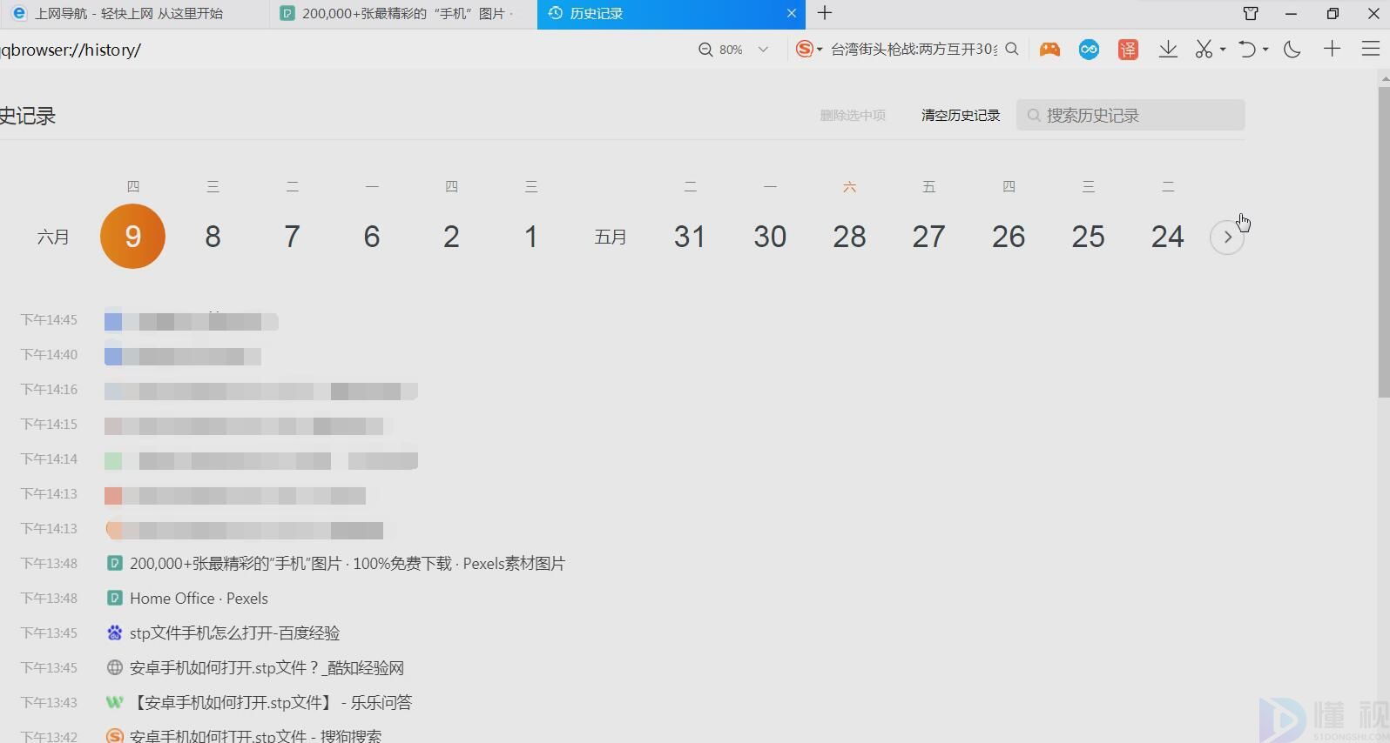Click the blurred history entry at 下午14:16

(x=261, y=391)
